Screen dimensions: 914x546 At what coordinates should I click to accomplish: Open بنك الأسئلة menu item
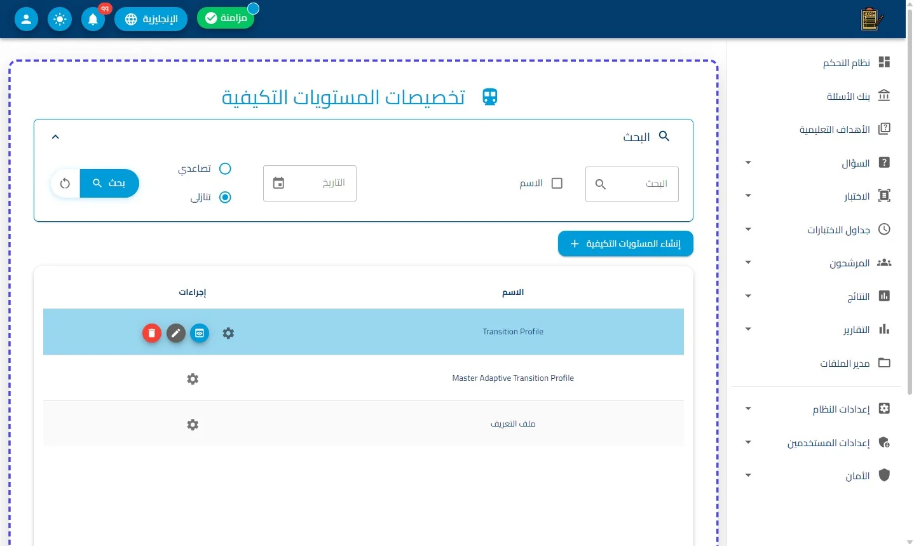tap(816, 96)
